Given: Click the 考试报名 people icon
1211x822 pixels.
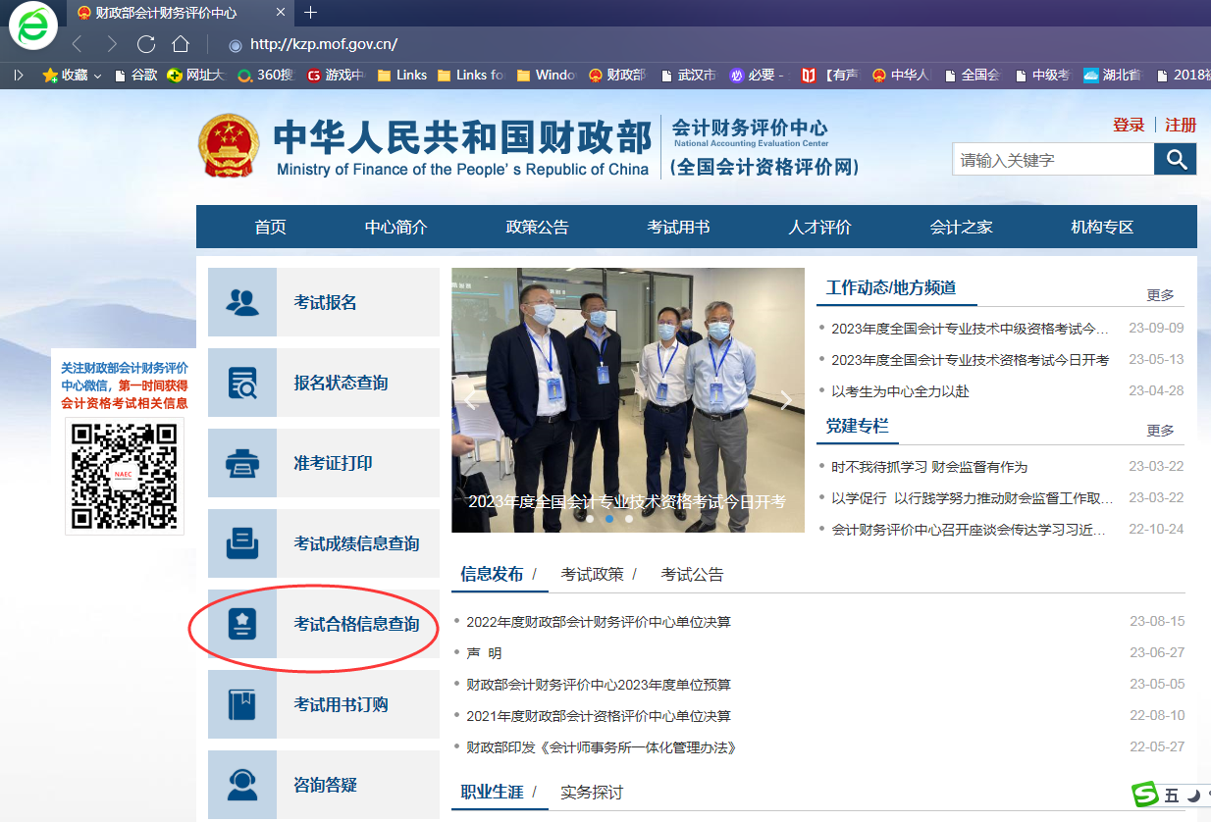Looking at the screenshot, I should tap(242, 302).
